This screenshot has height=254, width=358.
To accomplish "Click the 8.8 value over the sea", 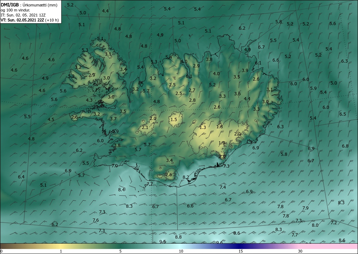I will [x=178, y=237].
